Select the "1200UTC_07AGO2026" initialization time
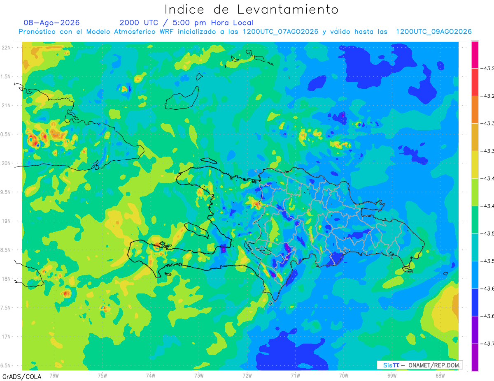494x381 pixels. point(280,32)
